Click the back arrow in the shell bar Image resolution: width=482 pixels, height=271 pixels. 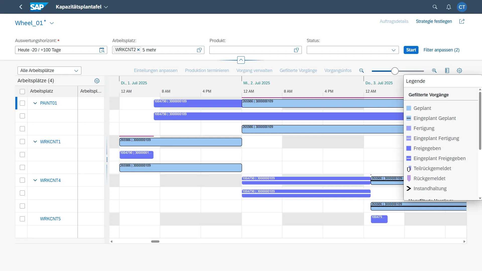pos(21,7)
